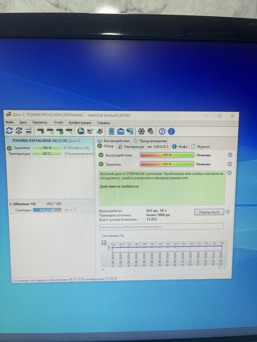Click the 13 053 start/stop count
Screen dimensions: 257x342
point(152,219)
